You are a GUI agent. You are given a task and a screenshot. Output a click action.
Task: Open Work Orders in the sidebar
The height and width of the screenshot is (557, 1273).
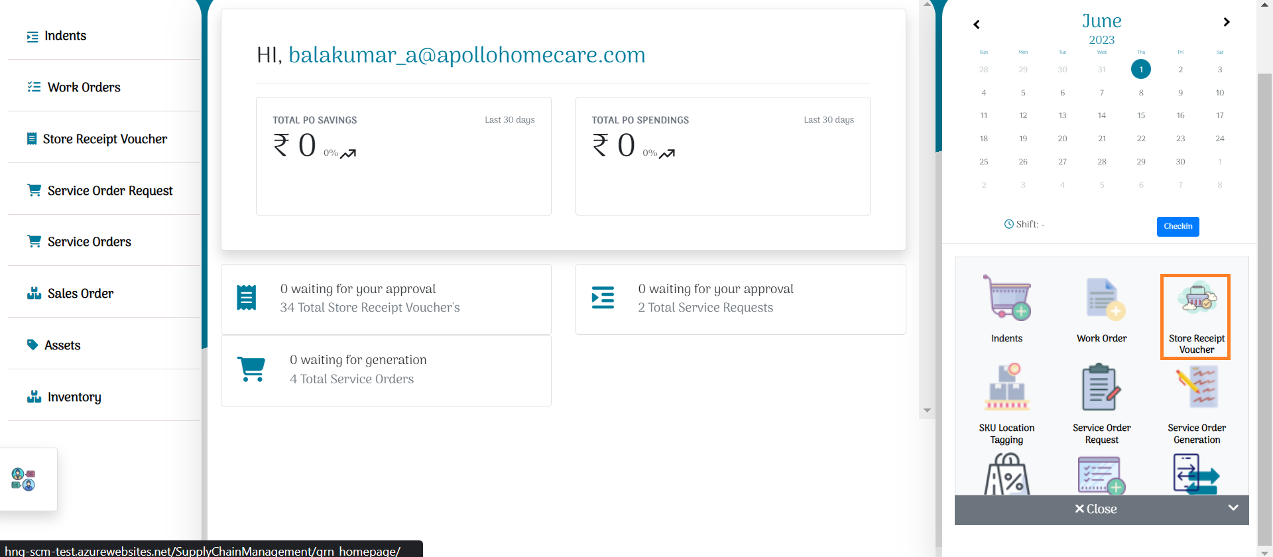74,88
